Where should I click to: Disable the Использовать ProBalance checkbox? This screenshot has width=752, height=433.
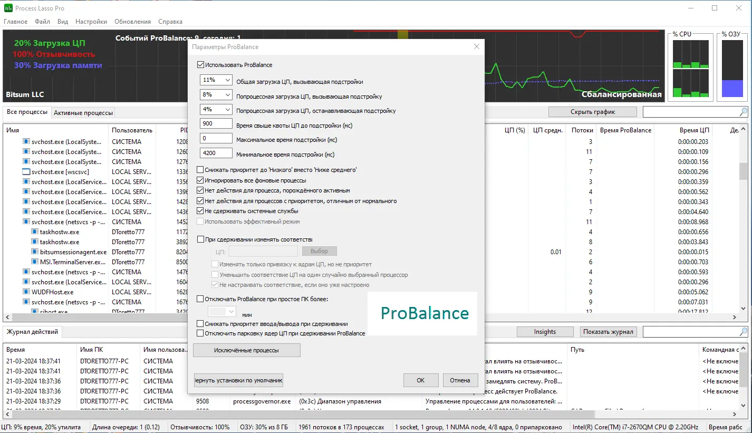(x=201, y=64)
